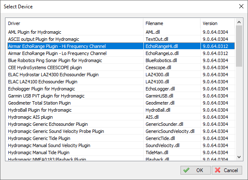Close the Select Device dialog
This screenshot has height=180, width=248.
click(x=241, y=6)
